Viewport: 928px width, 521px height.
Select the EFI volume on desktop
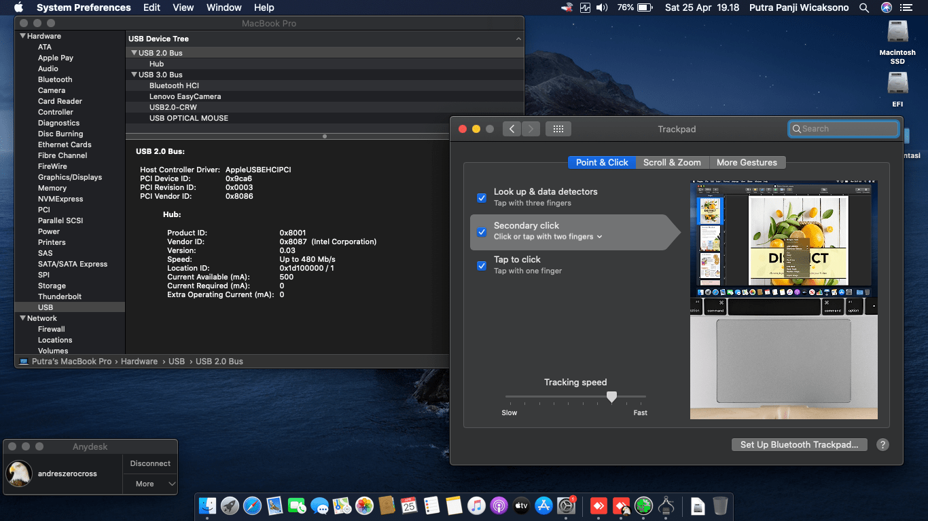[x=897, y=90]
